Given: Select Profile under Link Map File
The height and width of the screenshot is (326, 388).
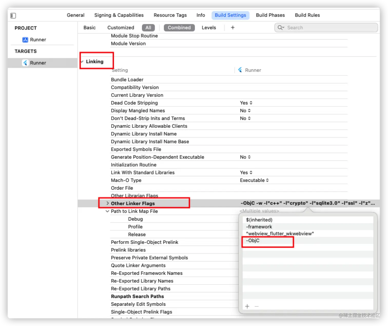Looking at the screenshot, I should pos(135,227).
